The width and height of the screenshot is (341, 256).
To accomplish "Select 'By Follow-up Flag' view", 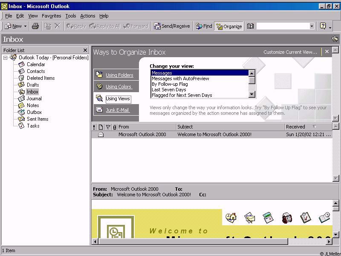I will tap(170, 84).
